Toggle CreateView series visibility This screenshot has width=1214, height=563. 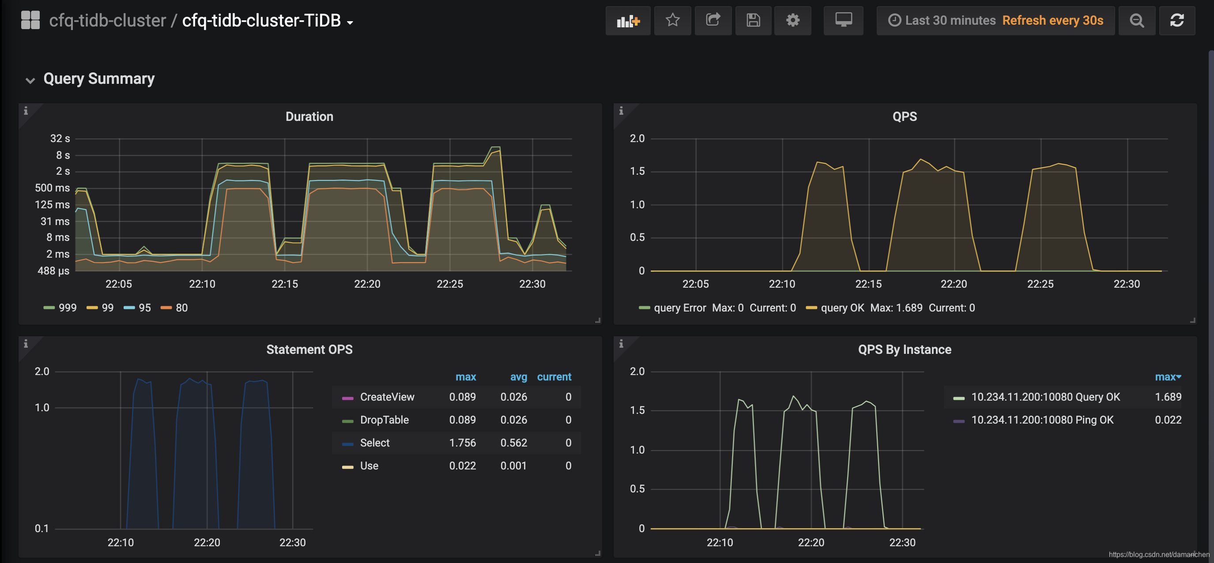pos(387,397)
